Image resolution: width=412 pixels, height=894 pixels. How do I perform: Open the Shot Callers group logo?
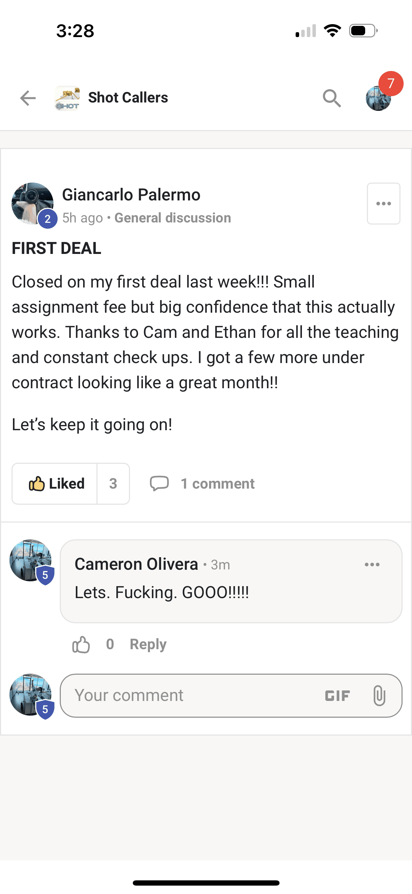(67, 98)
